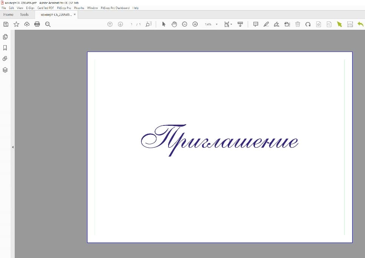The width and height of the screenshot is (365, 258).
Task: Open the Window menu
Action: [x=92, y=8]
